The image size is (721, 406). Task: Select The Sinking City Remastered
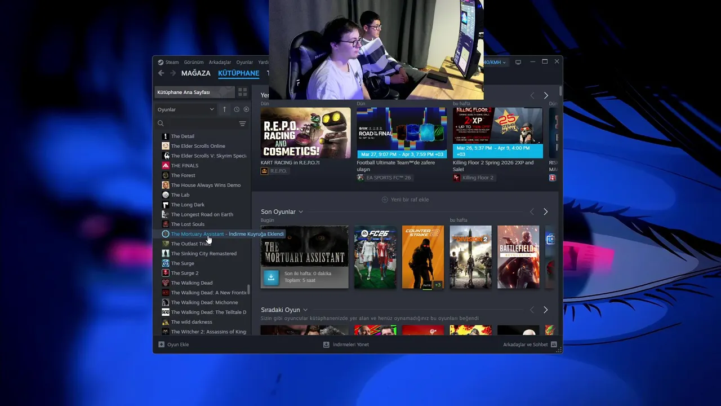204,254
